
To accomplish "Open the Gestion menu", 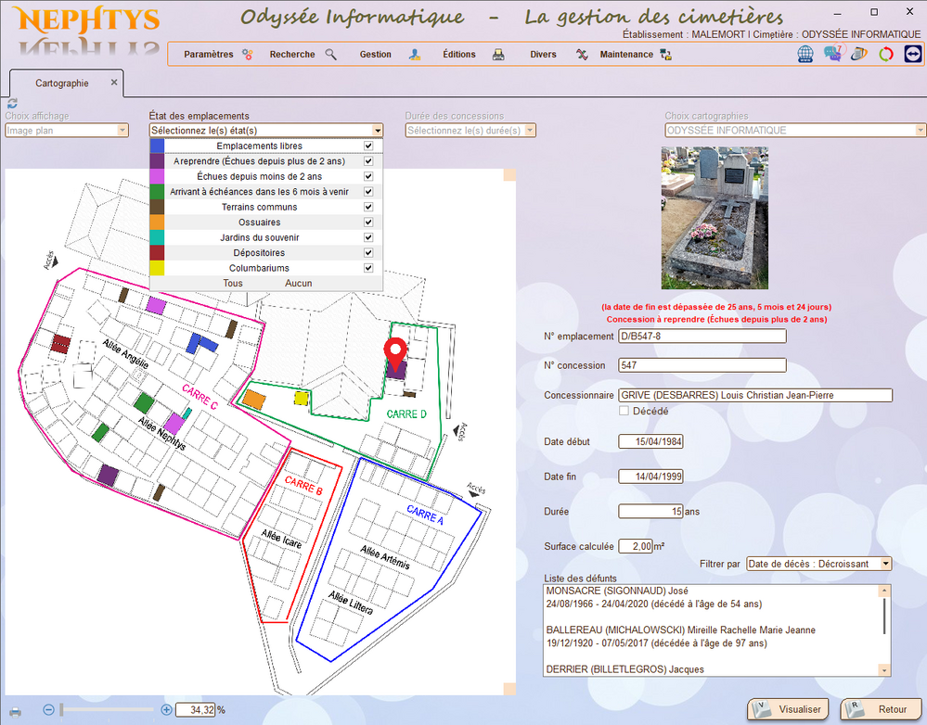I will (x=376, y=55).
